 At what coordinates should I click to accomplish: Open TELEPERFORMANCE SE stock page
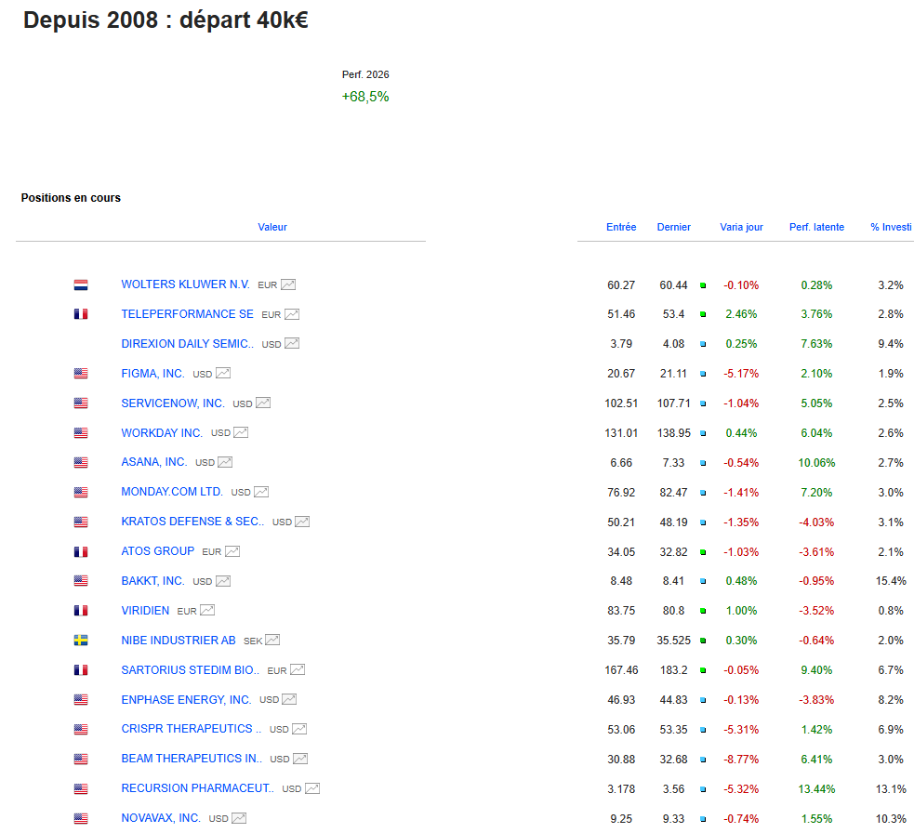[x=187, y=314]
